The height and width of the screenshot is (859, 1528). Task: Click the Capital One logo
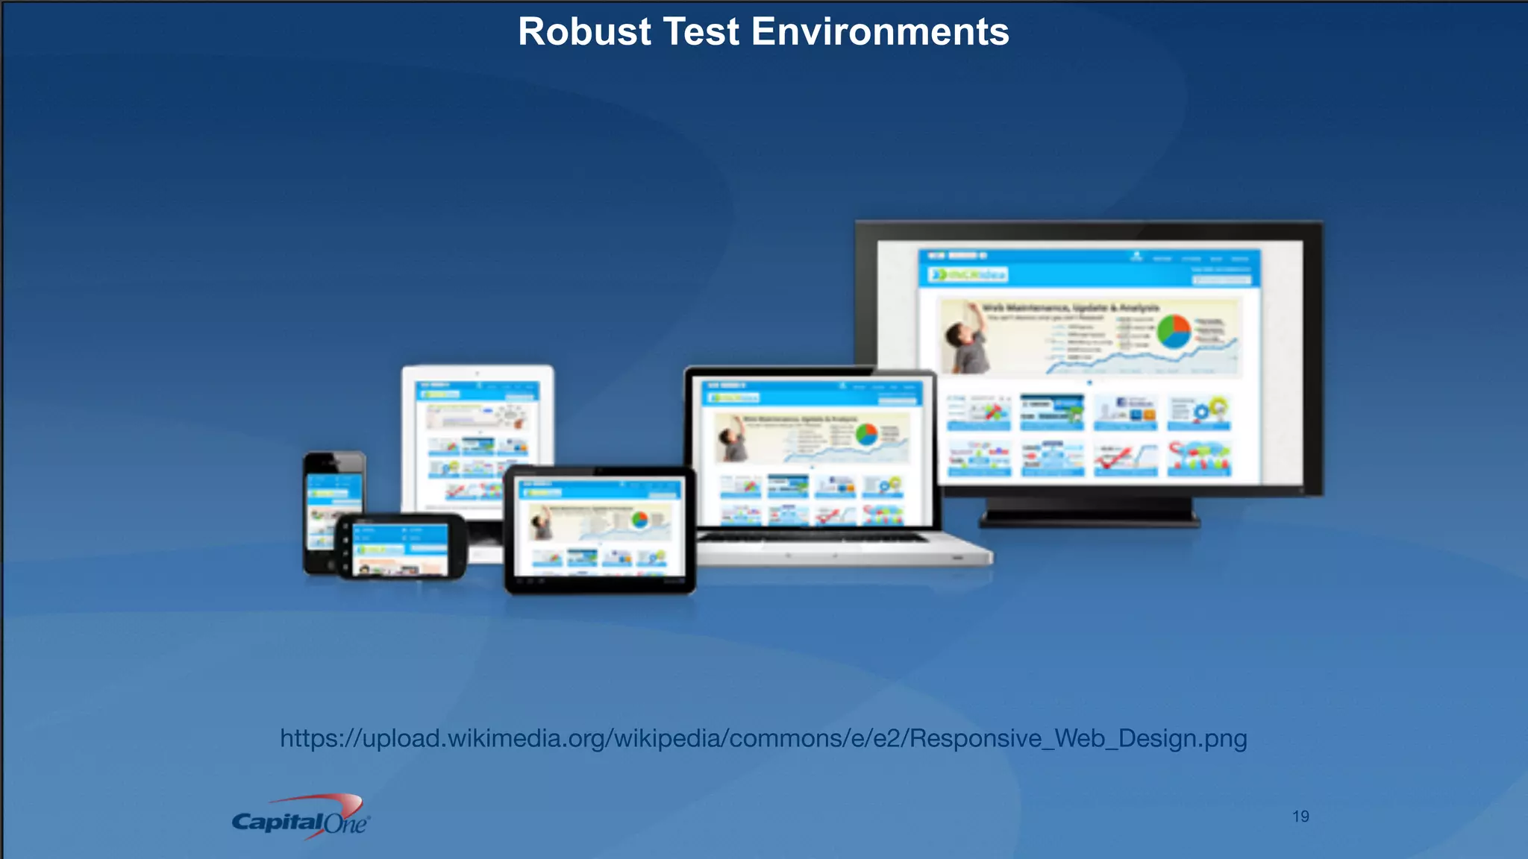[x=301, y=818]
